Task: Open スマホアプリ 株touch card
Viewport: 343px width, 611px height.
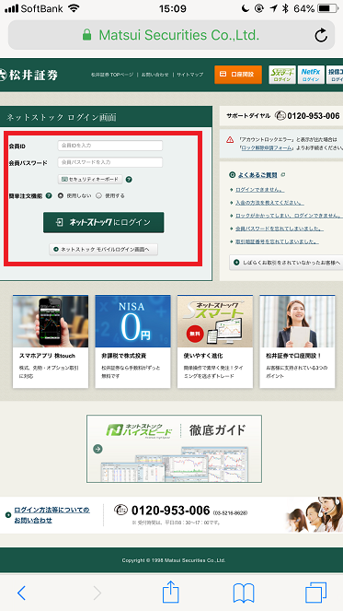Action: 51,341
